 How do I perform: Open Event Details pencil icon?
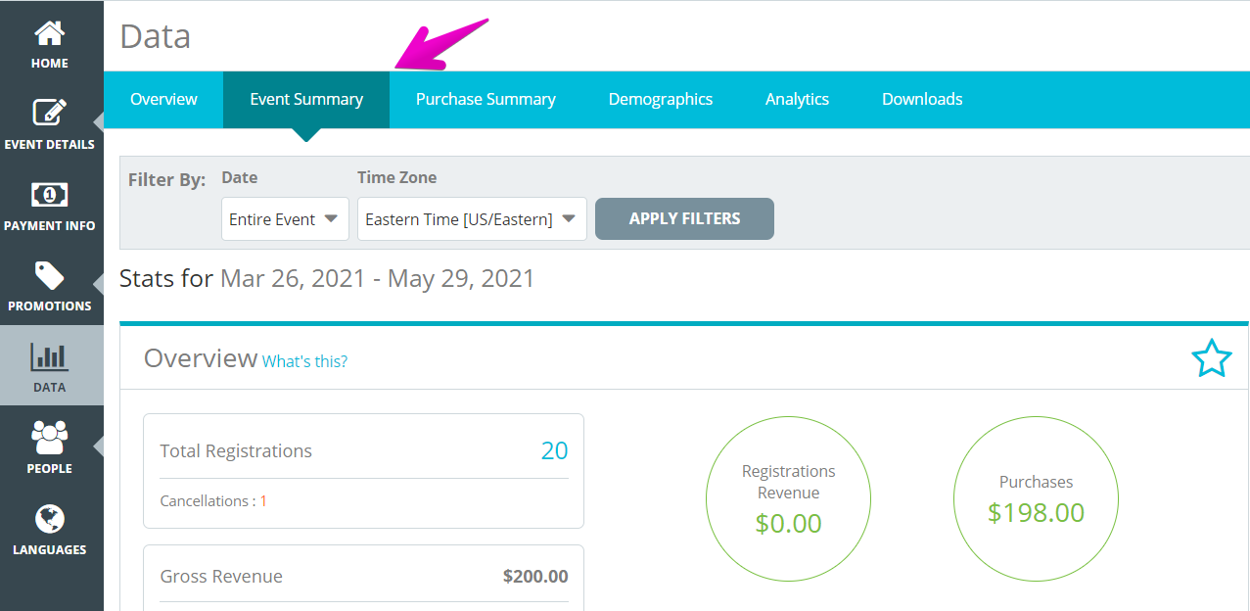tap(49, 113)
